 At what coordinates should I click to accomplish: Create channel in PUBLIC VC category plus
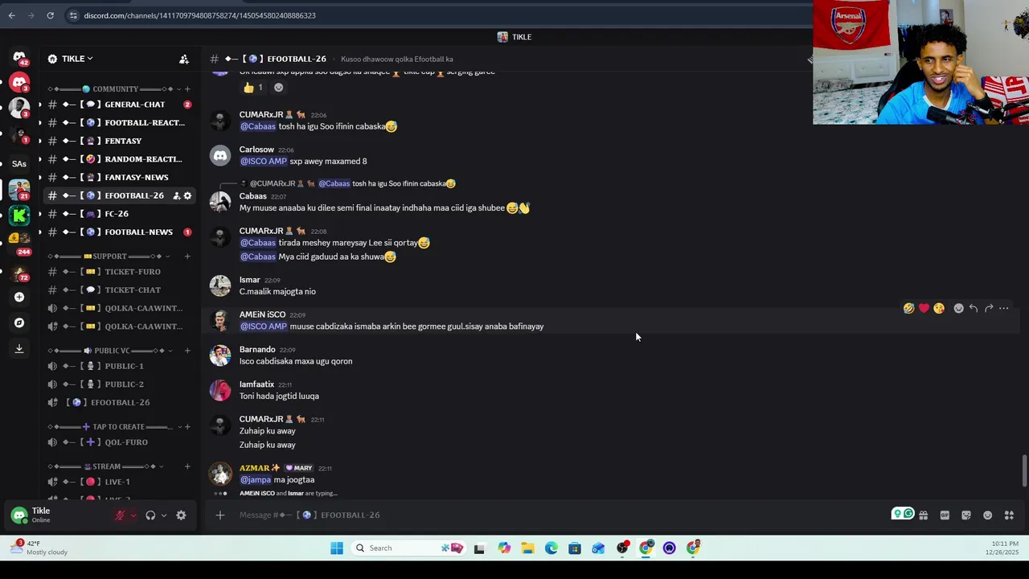pyautogui.click(x=187, y=351)
